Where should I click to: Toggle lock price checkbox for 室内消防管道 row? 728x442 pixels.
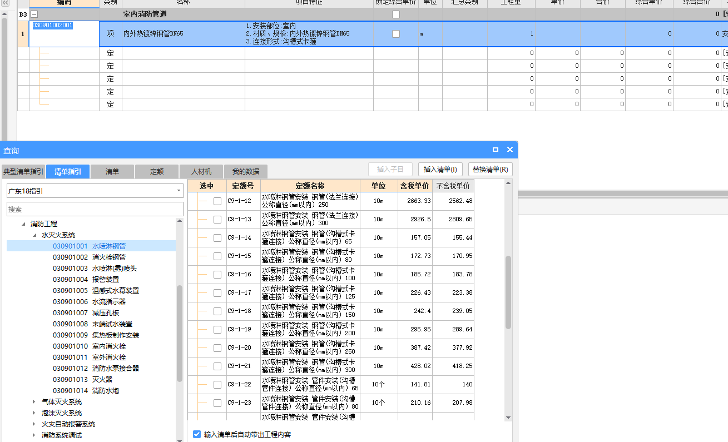[396, 14]
